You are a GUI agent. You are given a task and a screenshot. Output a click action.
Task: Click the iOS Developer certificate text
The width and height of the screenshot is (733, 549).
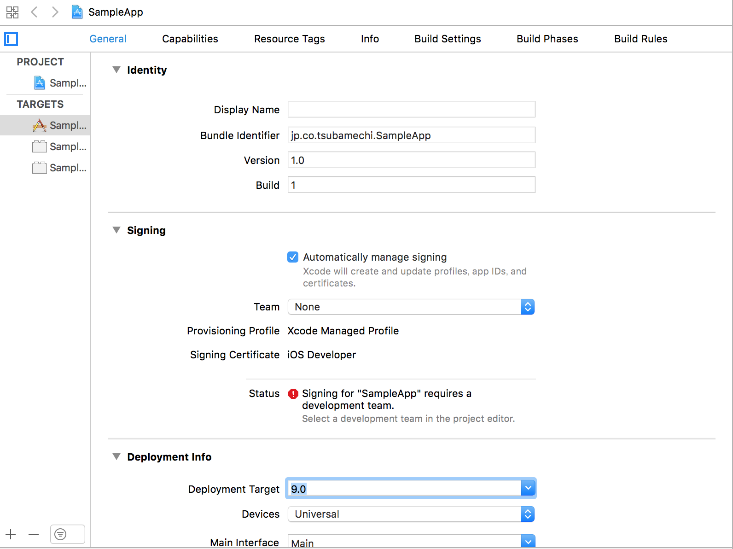click(x=321, y=355)
